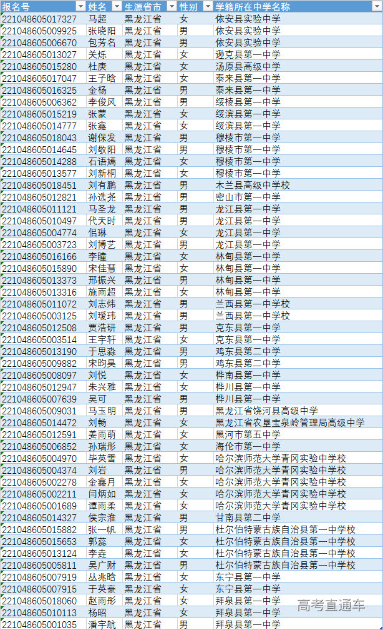Select the gender cell in 吴可's row
This screenshot has width=383, height=630.
point(183,399)
